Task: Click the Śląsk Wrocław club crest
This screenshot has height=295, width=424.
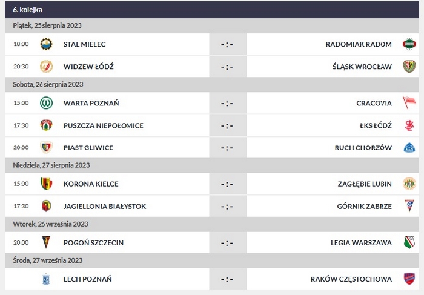Action: tap(409, 67)
